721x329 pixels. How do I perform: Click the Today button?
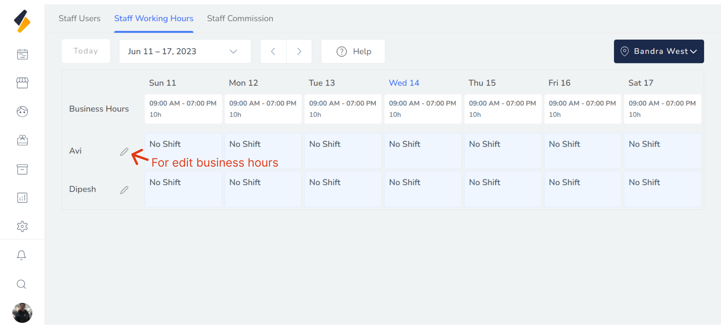[x=86, y=51]
